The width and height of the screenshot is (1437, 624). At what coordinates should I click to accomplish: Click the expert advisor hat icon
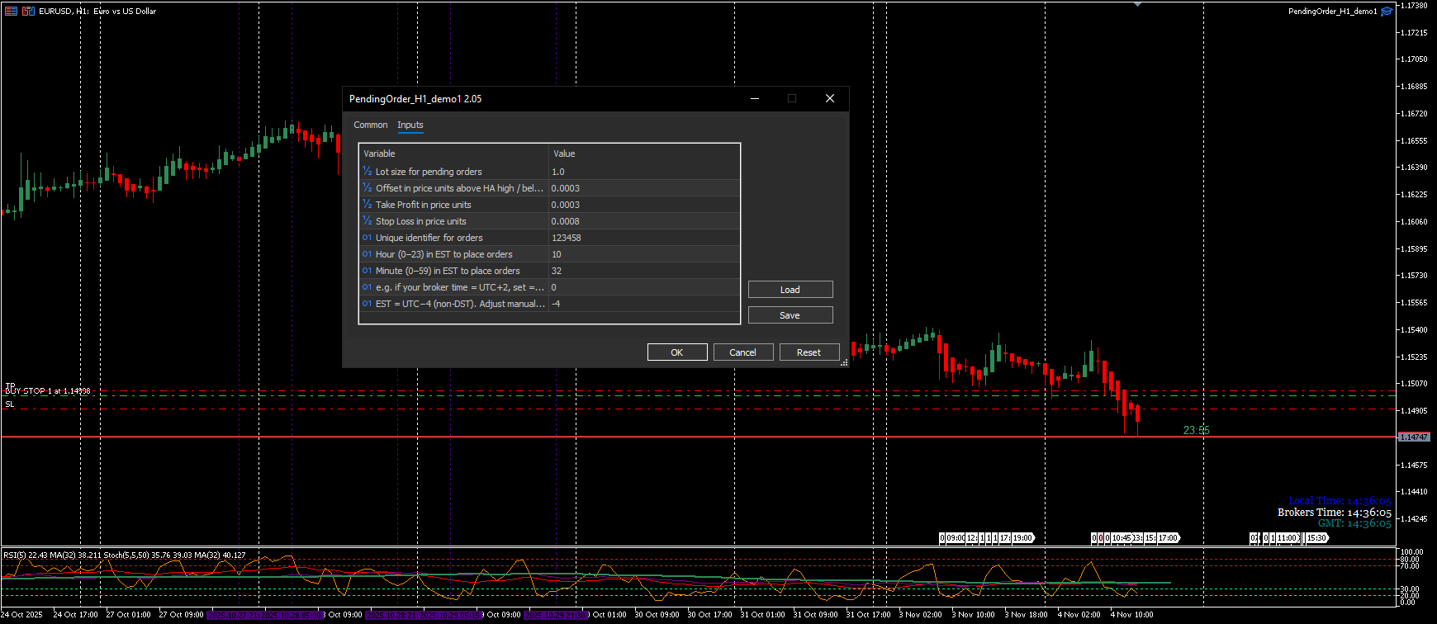point(1387,12)
